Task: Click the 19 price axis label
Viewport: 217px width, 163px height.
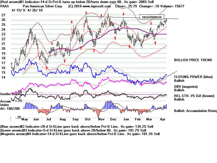Action: tap(3, 53)
